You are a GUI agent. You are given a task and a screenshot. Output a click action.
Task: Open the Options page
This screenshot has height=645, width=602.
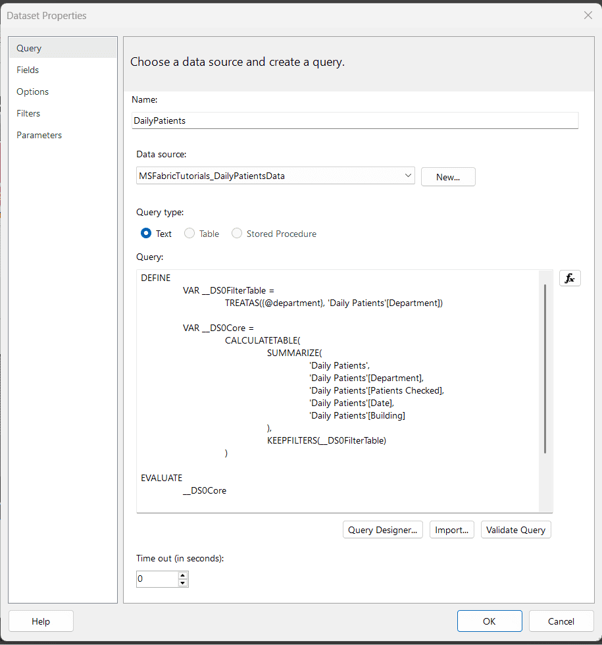pyautogui.click(x=32, y=91)
